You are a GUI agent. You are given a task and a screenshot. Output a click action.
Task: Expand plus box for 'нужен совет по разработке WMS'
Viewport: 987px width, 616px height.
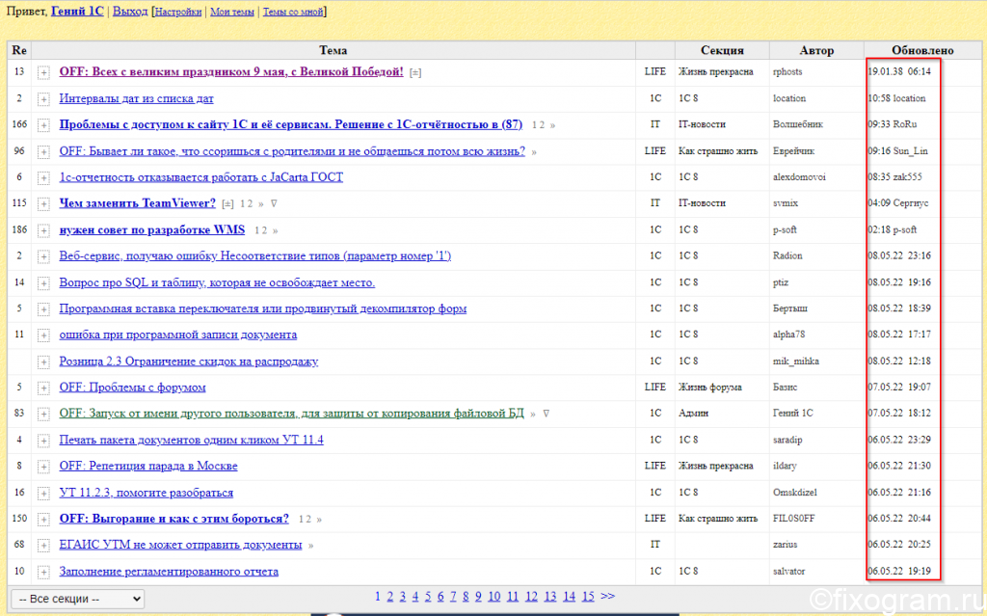pyautogui.click(x=43, y=231)
